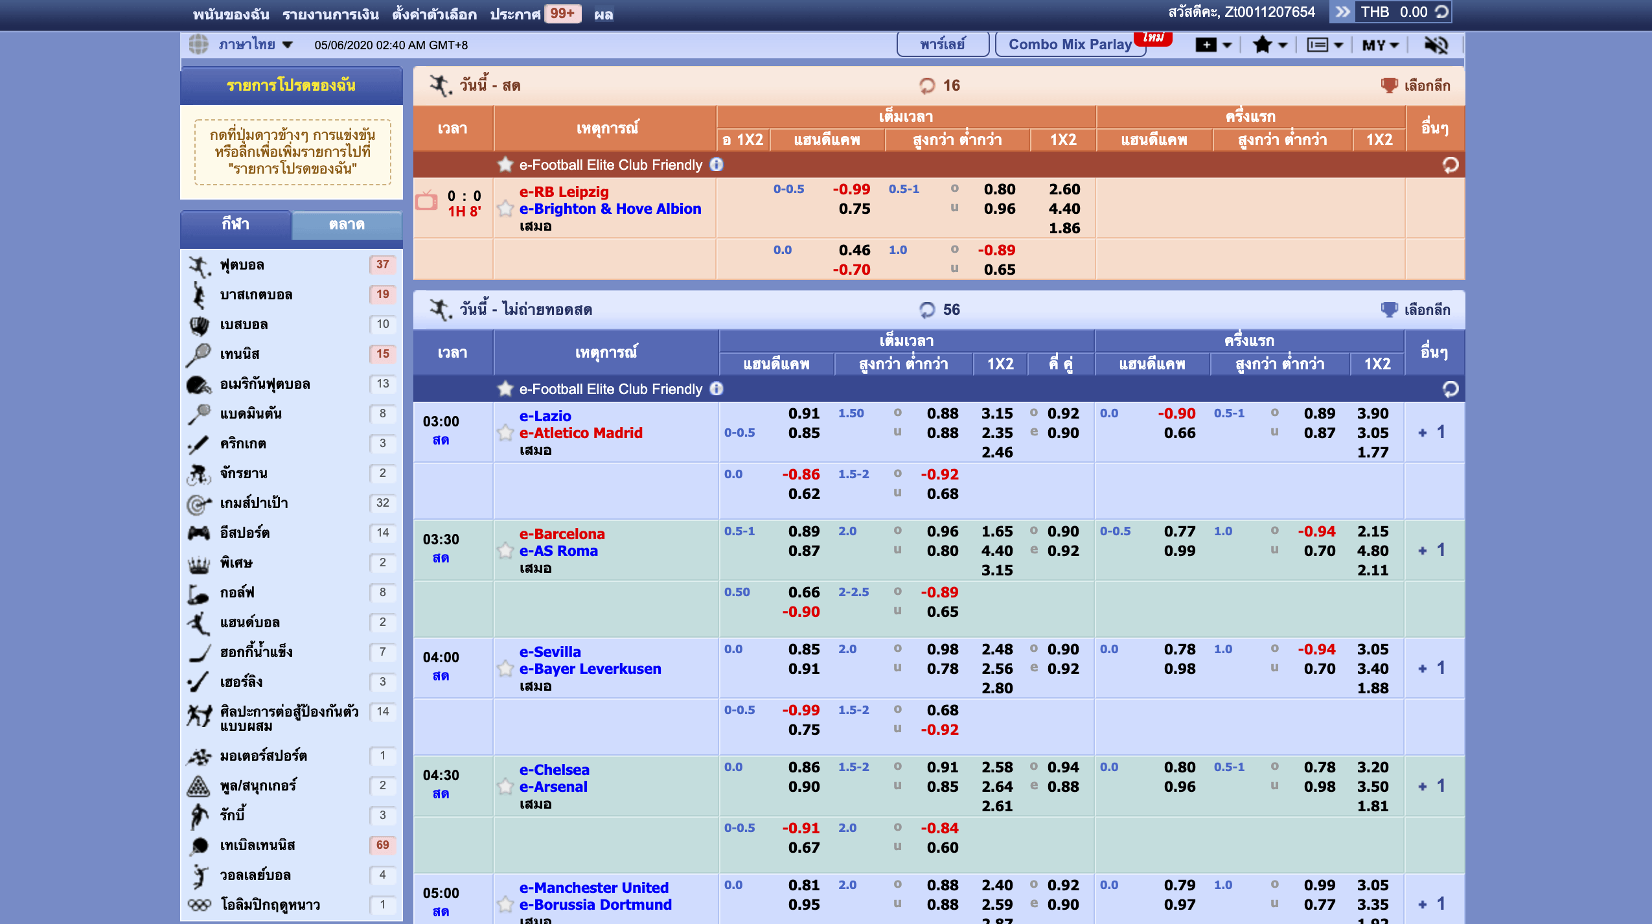Favorite the e-Lazio vs e-Atletico Madrid match star
The image size is (1652, 924).
[x=505, y=432]
